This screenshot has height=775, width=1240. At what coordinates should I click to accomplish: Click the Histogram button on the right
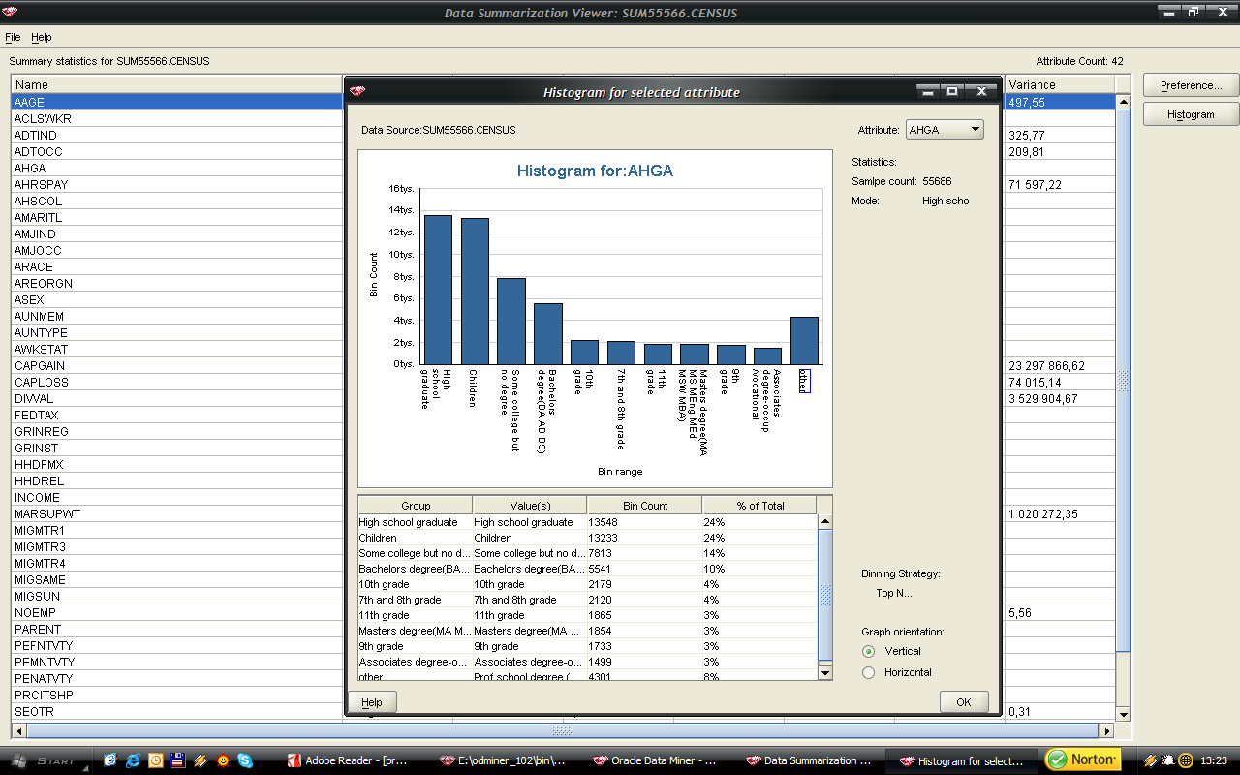pos(1191,114)
